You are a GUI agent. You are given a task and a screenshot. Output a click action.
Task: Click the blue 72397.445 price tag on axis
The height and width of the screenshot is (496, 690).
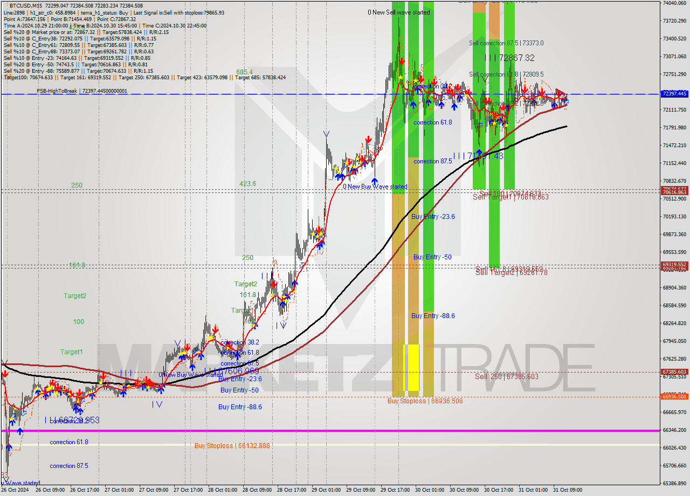(674, 94)
